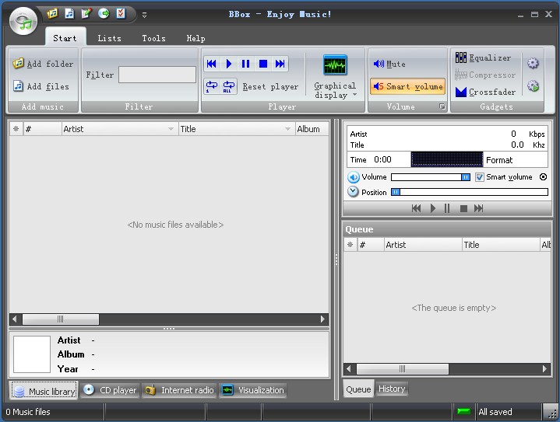The image size is (560, 422).
Task: Open the Equalizer gadget
Action: click(483, 58)
